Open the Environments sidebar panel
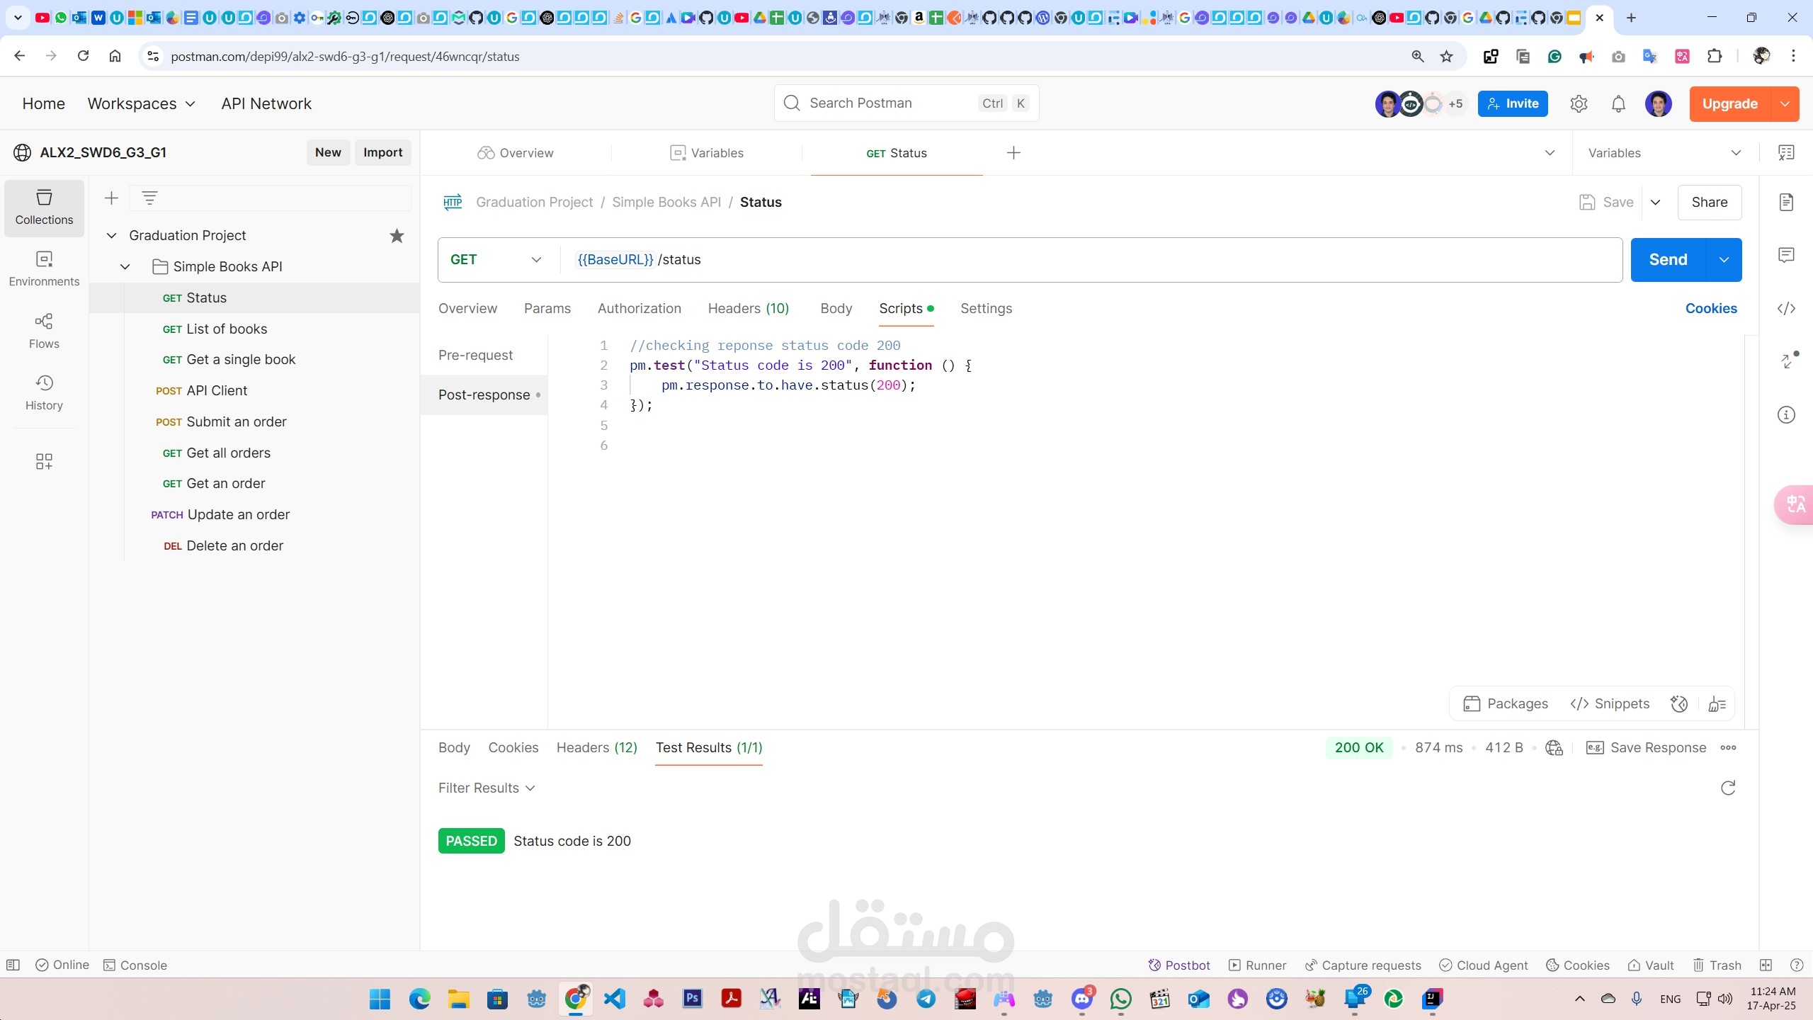Viewport: 1813px width, 1020px height. (44, 268)
